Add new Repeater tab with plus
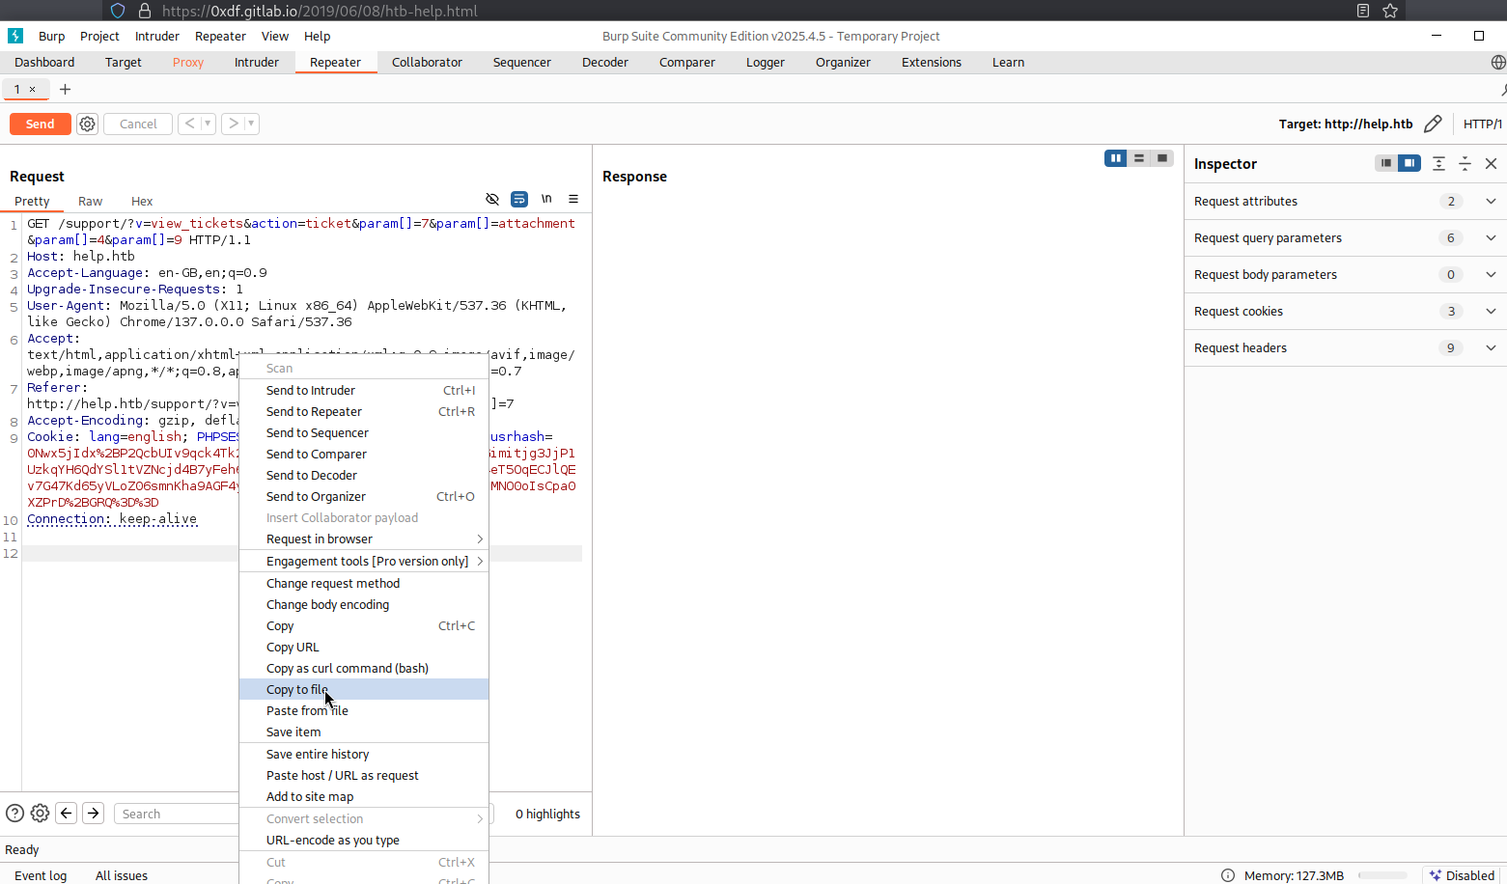This screenshot has height=884, width=1507. tap(65, 89)
